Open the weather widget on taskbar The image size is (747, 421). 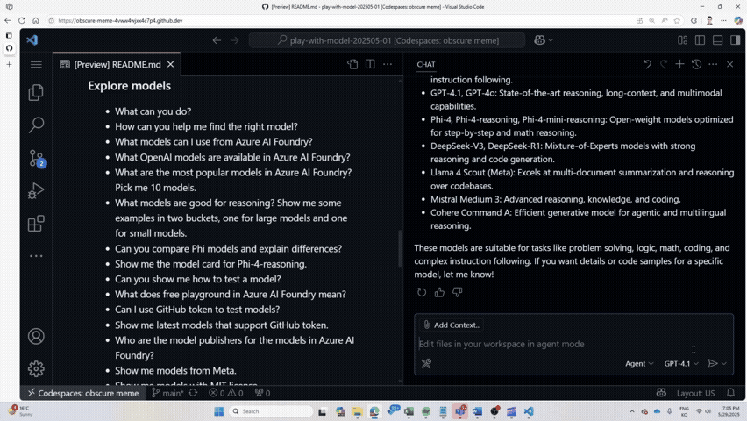point(20,411)
